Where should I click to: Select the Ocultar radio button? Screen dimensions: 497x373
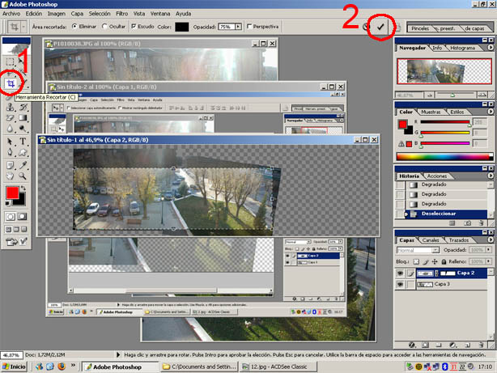(104, 27)
